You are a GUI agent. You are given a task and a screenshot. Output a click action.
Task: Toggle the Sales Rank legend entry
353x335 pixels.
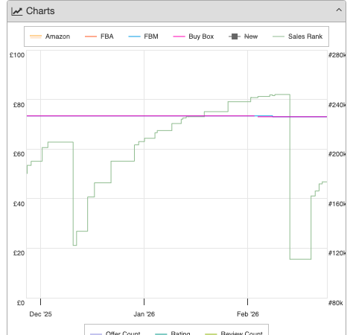(x=297, y=36)
